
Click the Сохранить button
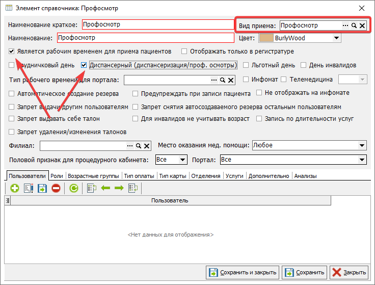(x=305, y=272)
